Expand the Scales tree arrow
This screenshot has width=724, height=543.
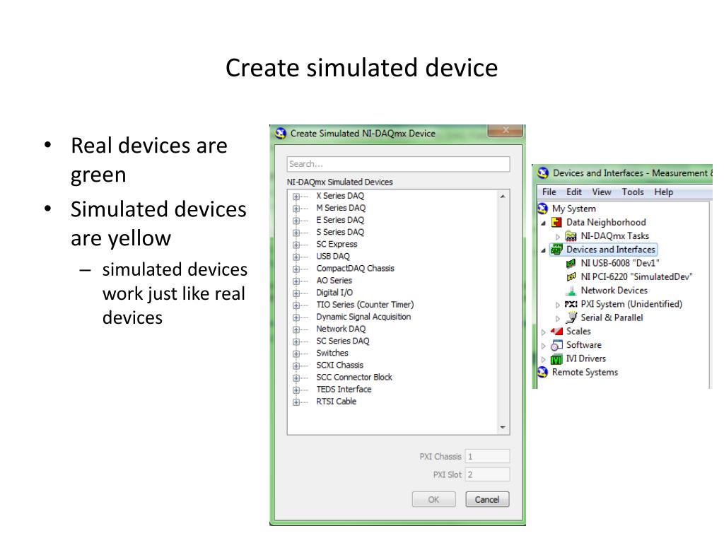coord(544,332)
